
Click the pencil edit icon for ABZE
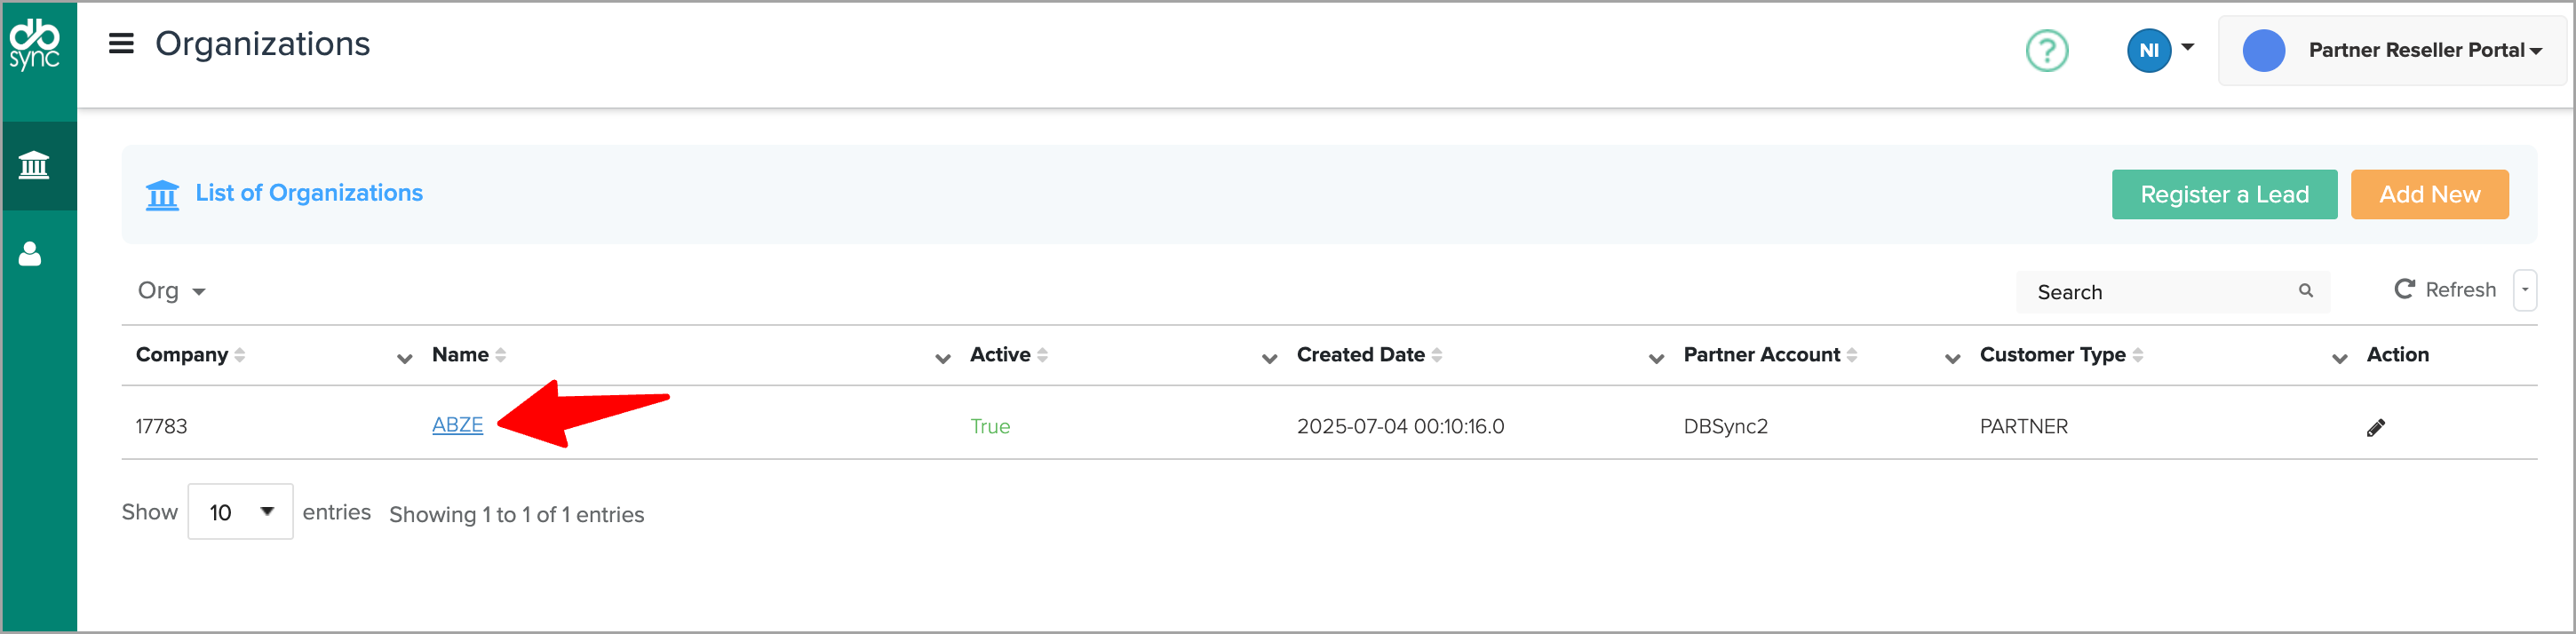point(2375,428)
